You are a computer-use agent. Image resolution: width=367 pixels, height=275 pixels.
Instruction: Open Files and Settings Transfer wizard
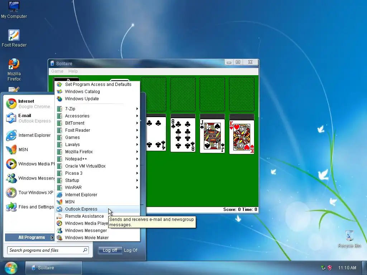(x=29, y=207)
